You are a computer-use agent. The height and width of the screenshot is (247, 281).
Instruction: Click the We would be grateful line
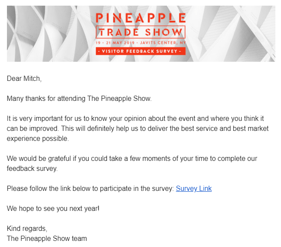click(x=132, y=159)
